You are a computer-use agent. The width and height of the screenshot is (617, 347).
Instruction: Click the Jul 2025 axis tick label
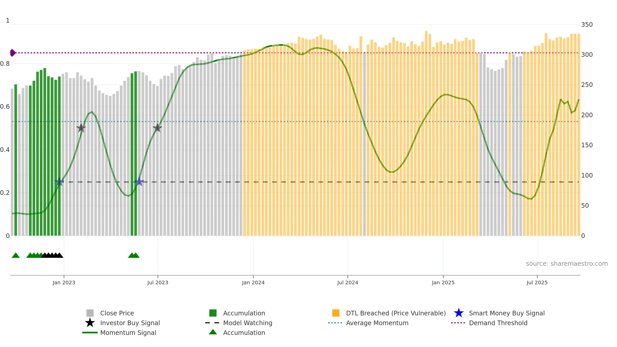point(537,283)
